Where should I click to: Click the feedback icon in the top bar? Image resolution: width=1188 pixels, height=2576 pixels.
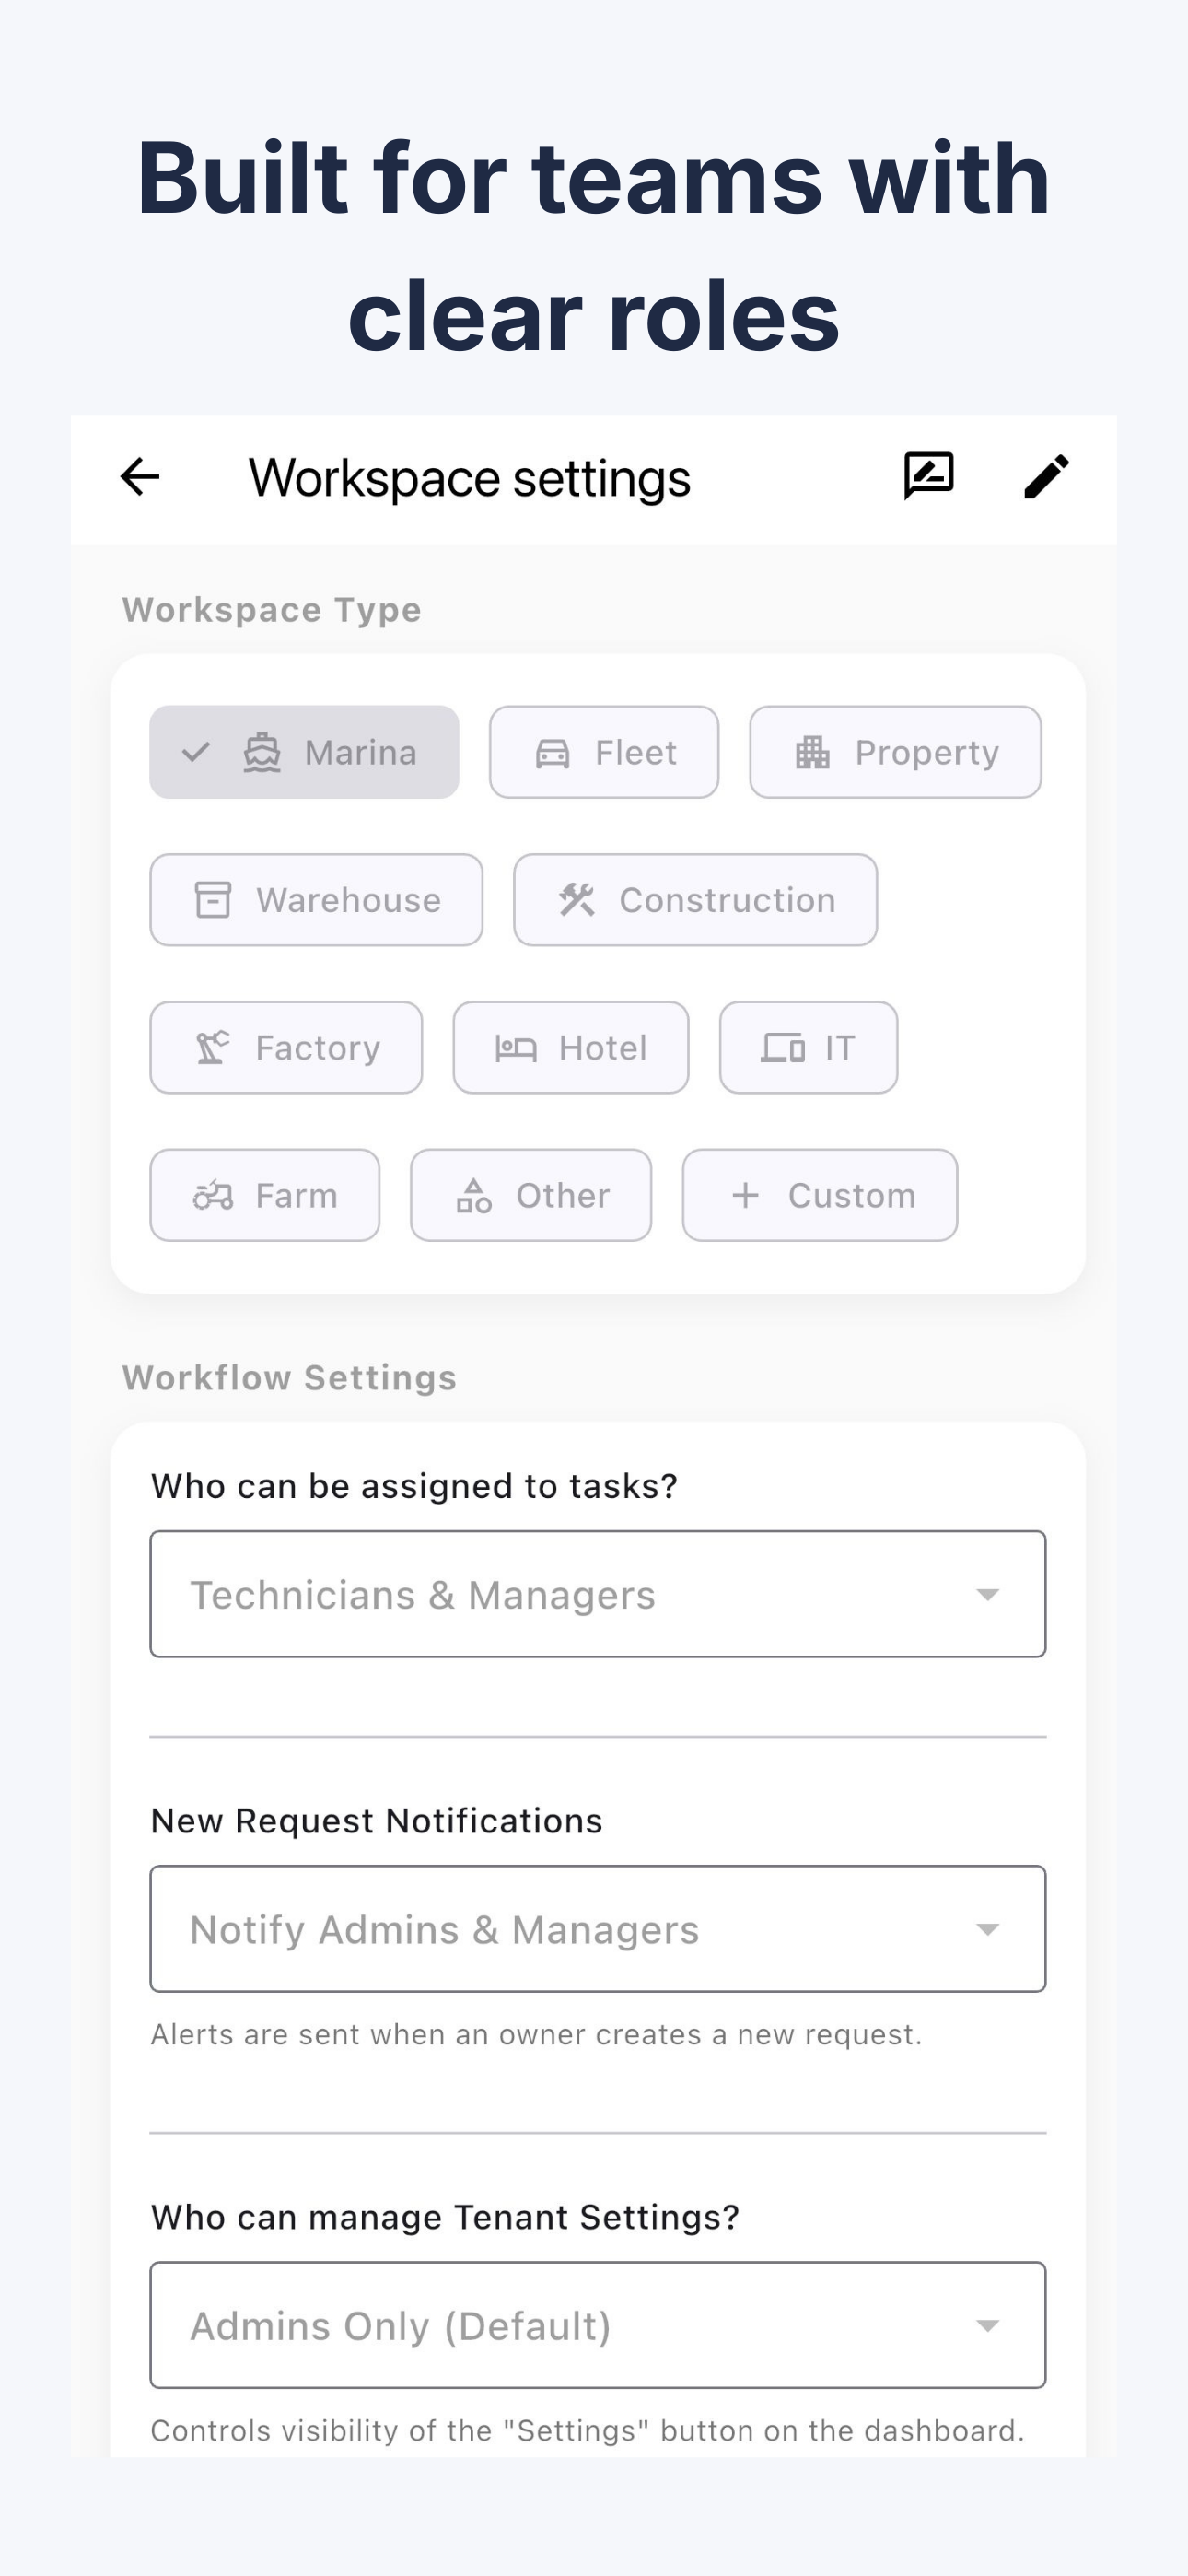[x=925, y=476]
